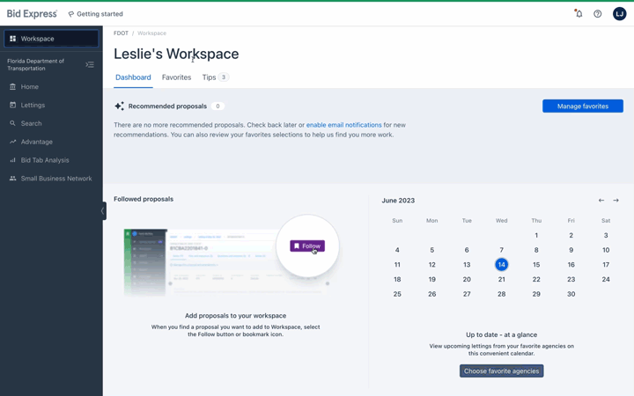Open Small Business Network section

[x=55, y=179]
